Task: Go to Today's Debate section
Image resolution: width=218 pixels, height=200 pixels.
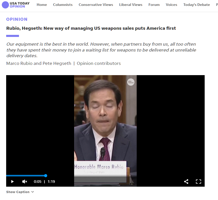Action: pyautogui.click(x=196, y=5)
